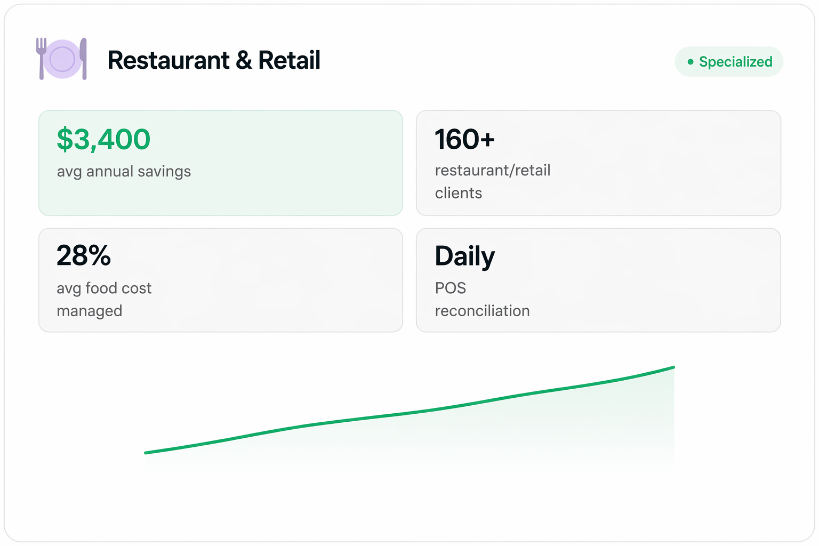Click the $3,400 savings figure
This screenshot has width=819, height=546.
coord(103,139)
